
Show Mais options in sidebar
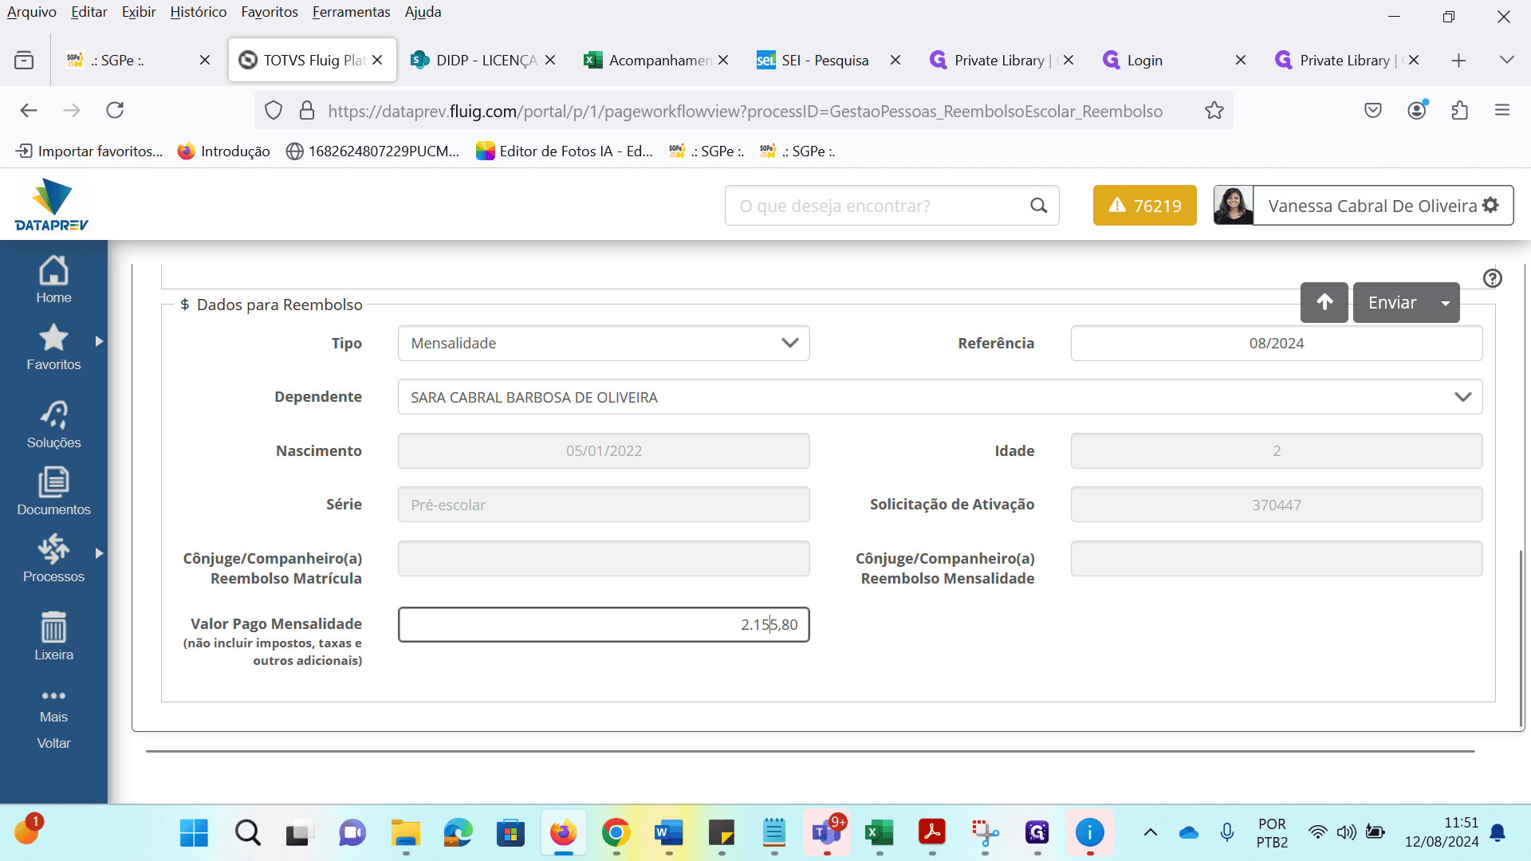(53, 706)
